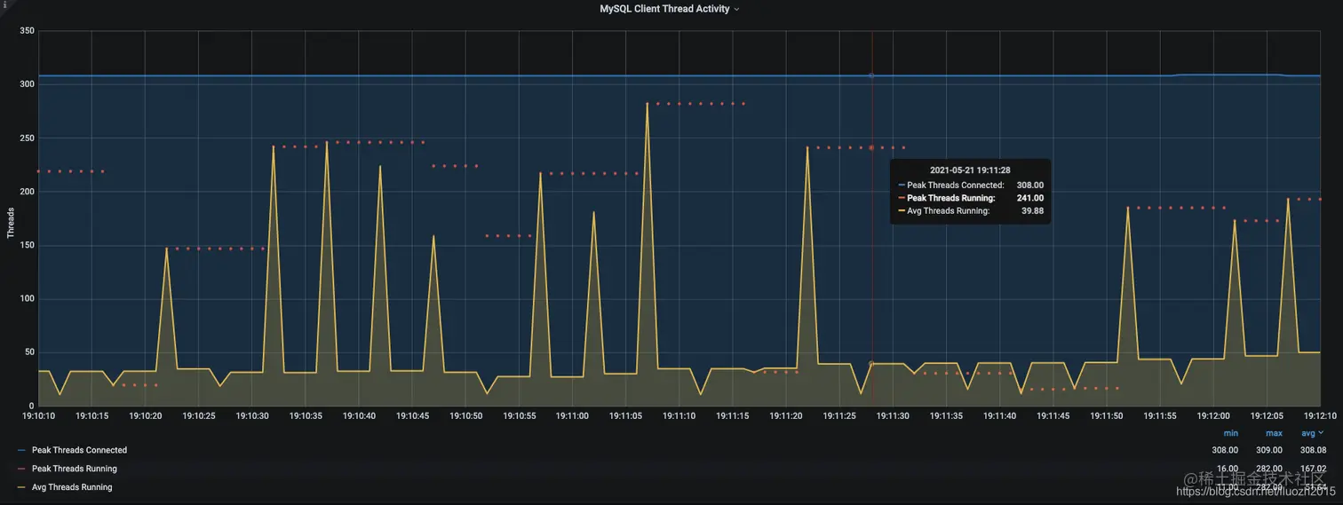Click the 16.00 min value for Peak Threads Running
The height and width of the screenshot is (505, 1343).
(x=1227, y=469)
